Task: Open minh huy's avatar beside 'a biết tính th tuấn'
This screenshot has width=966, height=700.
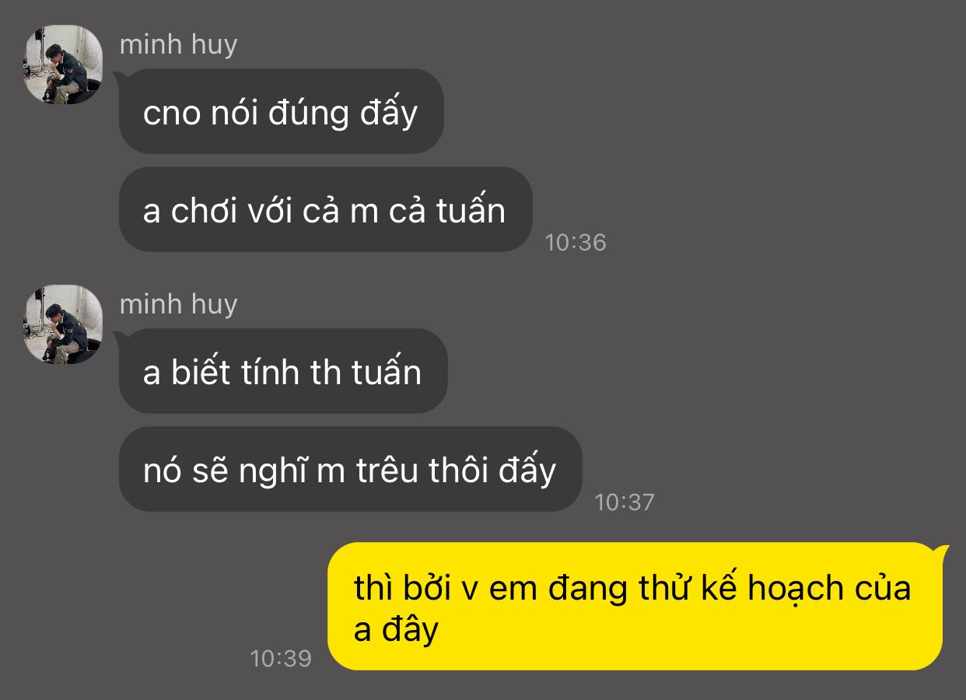Action: (64, 324)
